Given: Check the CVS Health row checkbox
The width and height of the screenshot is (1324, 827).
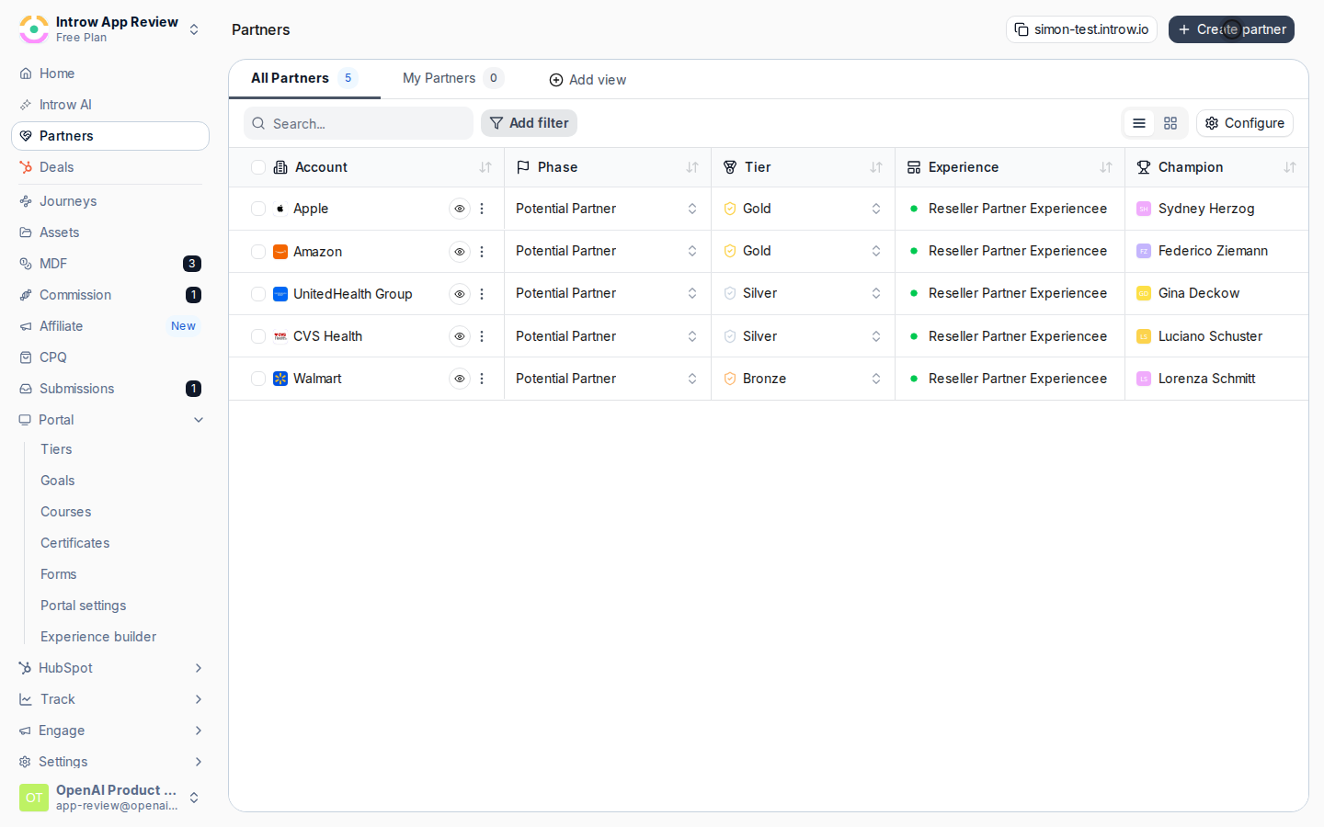Looking at the screenshot, I should tap(258, 336).
